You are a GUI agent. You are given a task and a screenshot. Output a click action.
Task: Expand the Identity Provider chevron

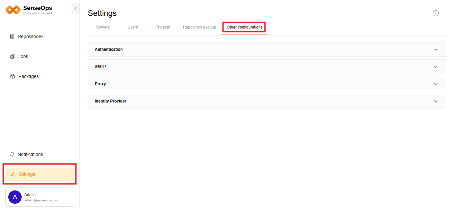point(436,101)
